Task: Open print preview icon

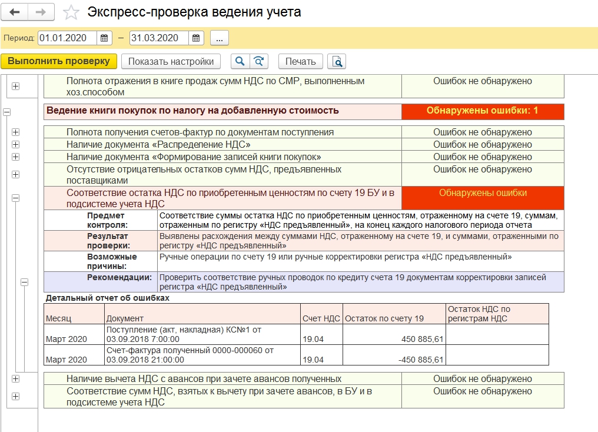Action: tap(337, 61)
